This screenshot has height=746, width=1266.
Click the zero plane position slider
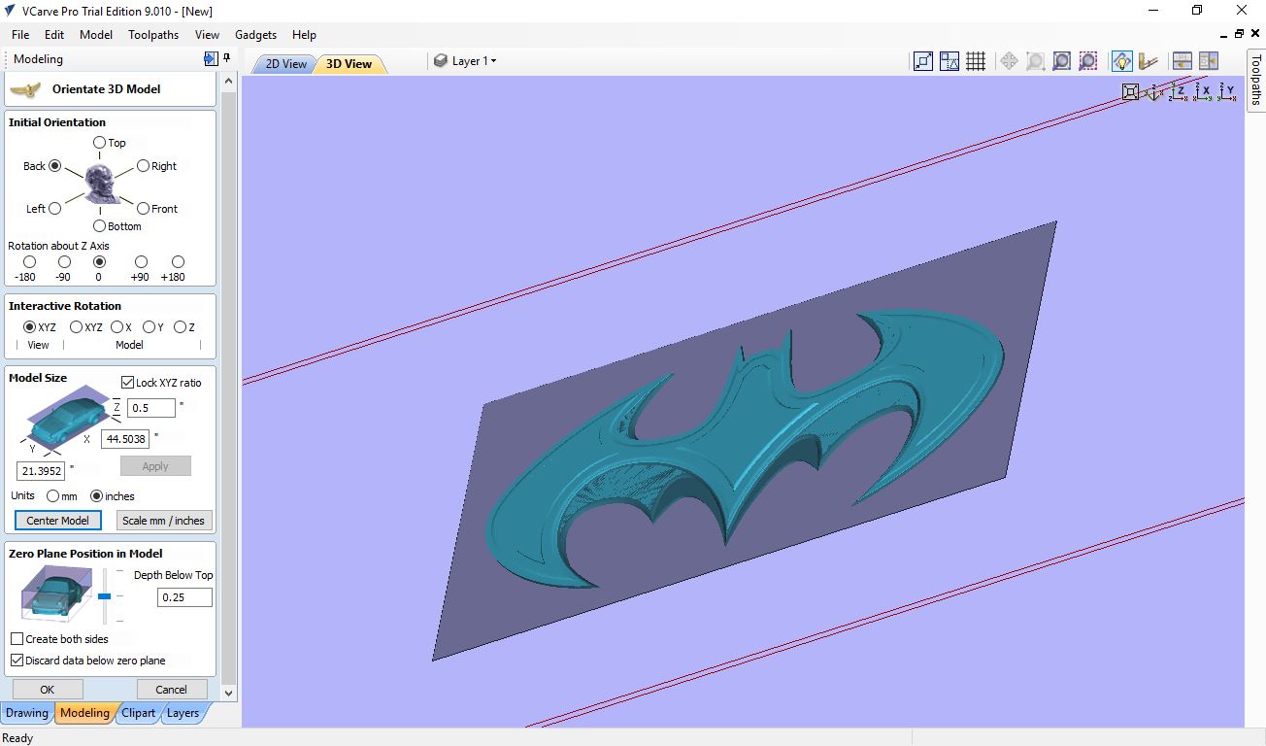[105, 595]
